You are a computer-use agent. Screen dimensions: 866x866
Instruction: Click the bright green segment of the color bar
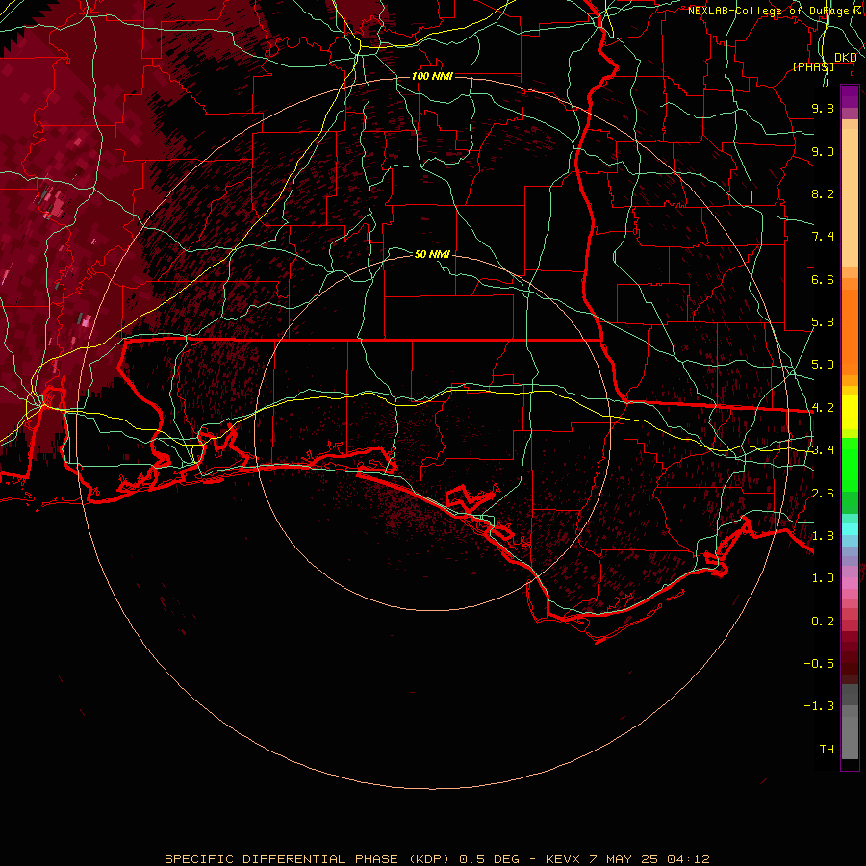[850, 464]
